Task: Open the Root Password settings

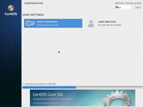Action: click(x=53, y=23)
